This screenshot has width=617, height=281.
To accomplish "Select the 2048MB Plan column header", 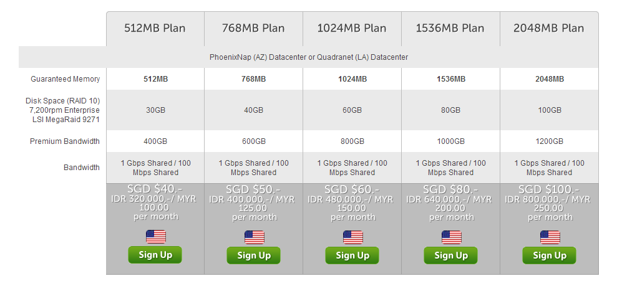I will pos(549,28).
